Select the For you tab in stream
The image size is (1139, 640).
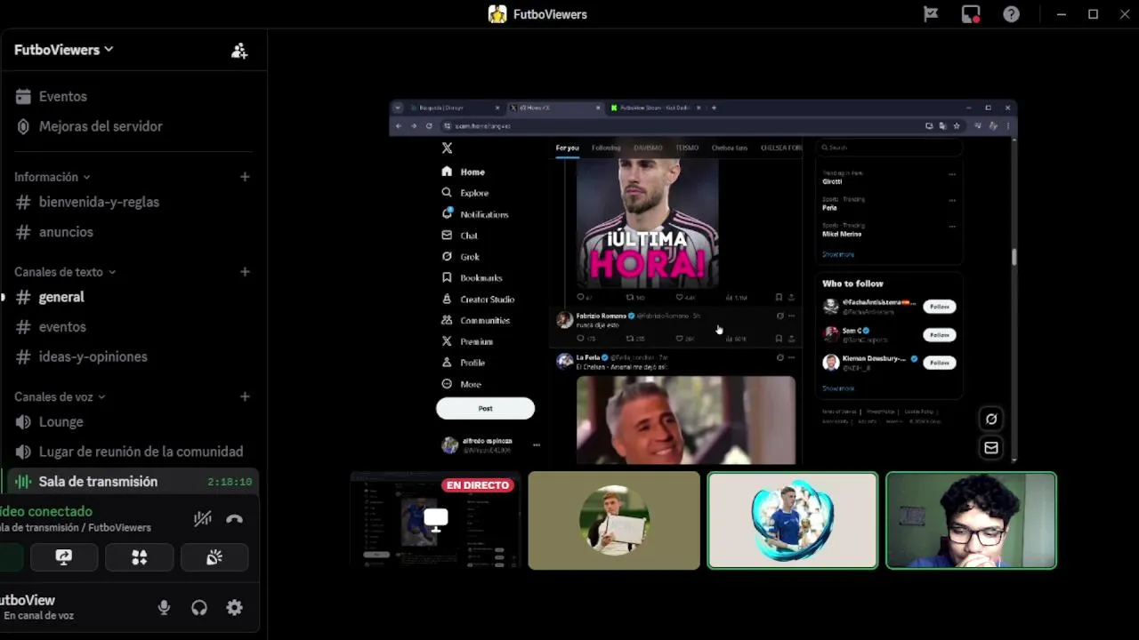pos(567,148)
